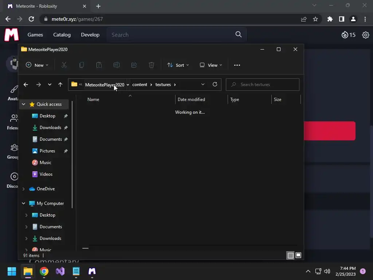
Task: Collapse the My Computer tree node
Action: point(24,203)
